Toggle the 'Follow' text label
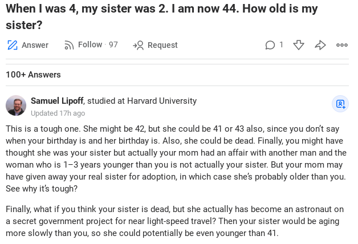 tap(90, 44)
